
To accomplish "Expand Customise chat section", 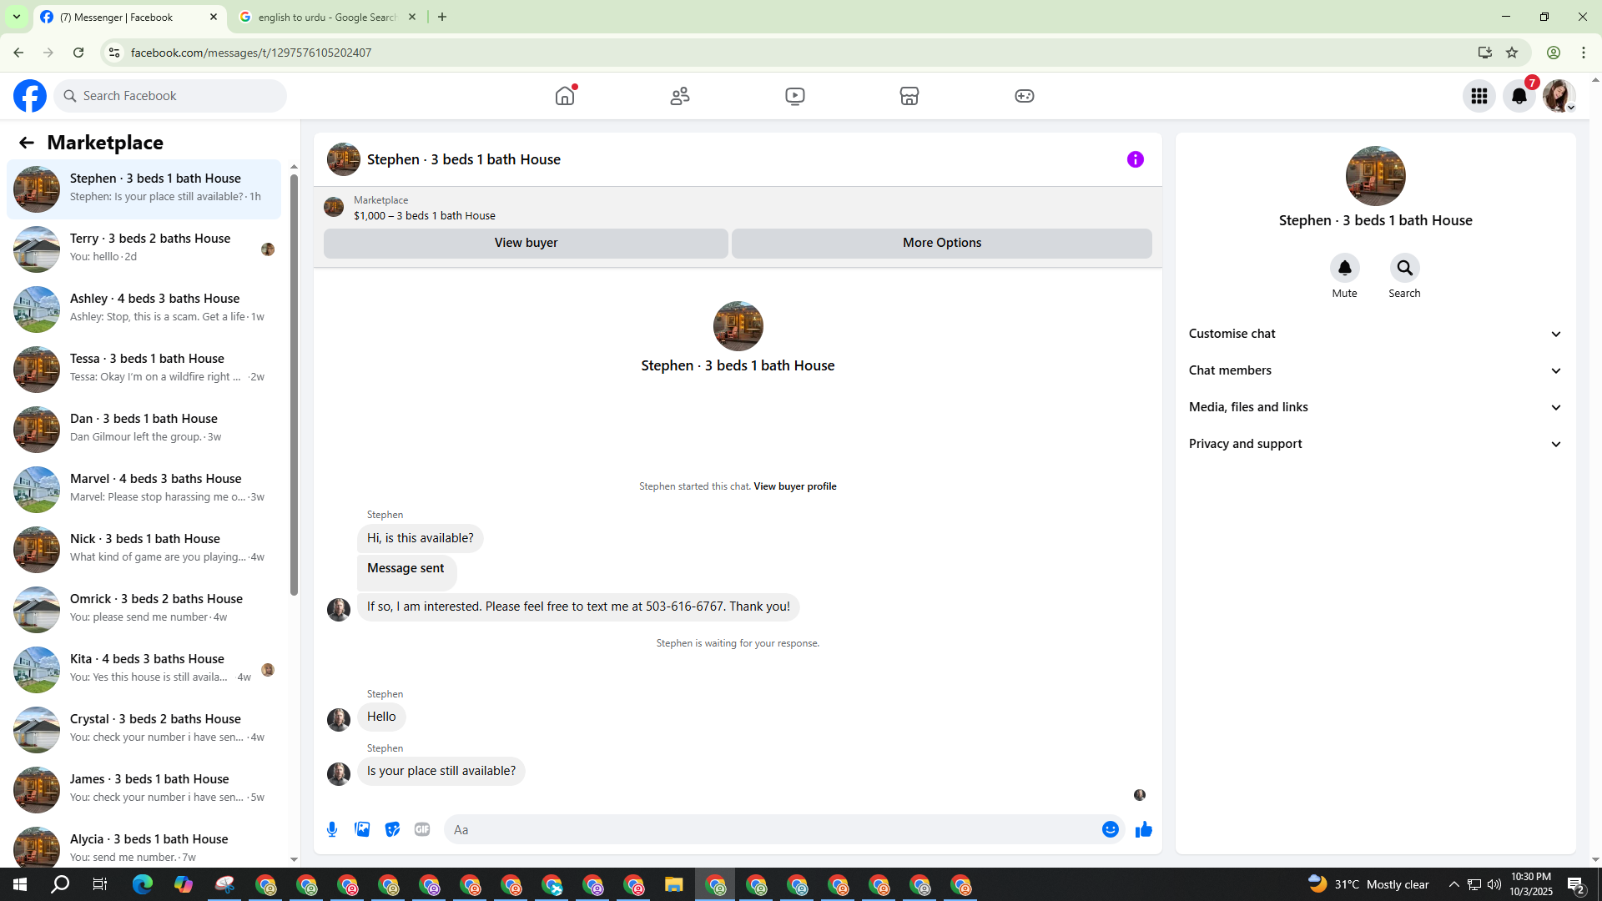I will pos(1375,334).
